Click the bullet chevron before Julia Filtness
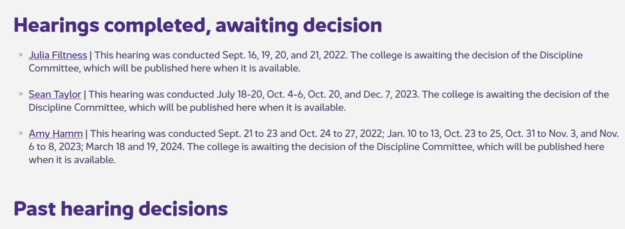Screen dimensions: 625x229 [x=21, y=55]
